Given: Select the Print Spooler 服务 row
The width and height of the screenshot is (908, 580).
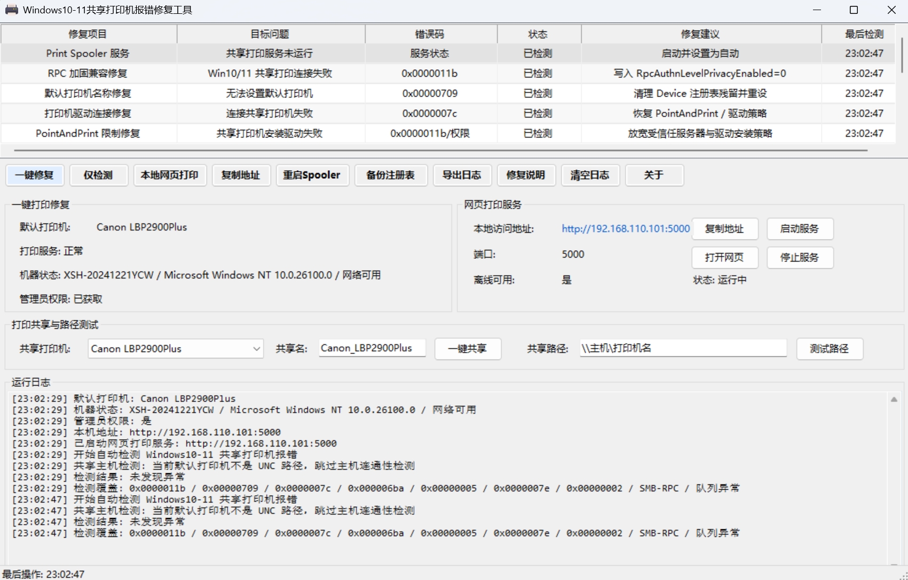Looking at the screenshot, I should [x=448, y=53].
